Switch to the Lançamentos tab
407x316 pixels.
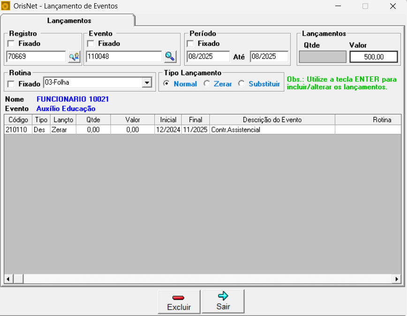(69, 21)
